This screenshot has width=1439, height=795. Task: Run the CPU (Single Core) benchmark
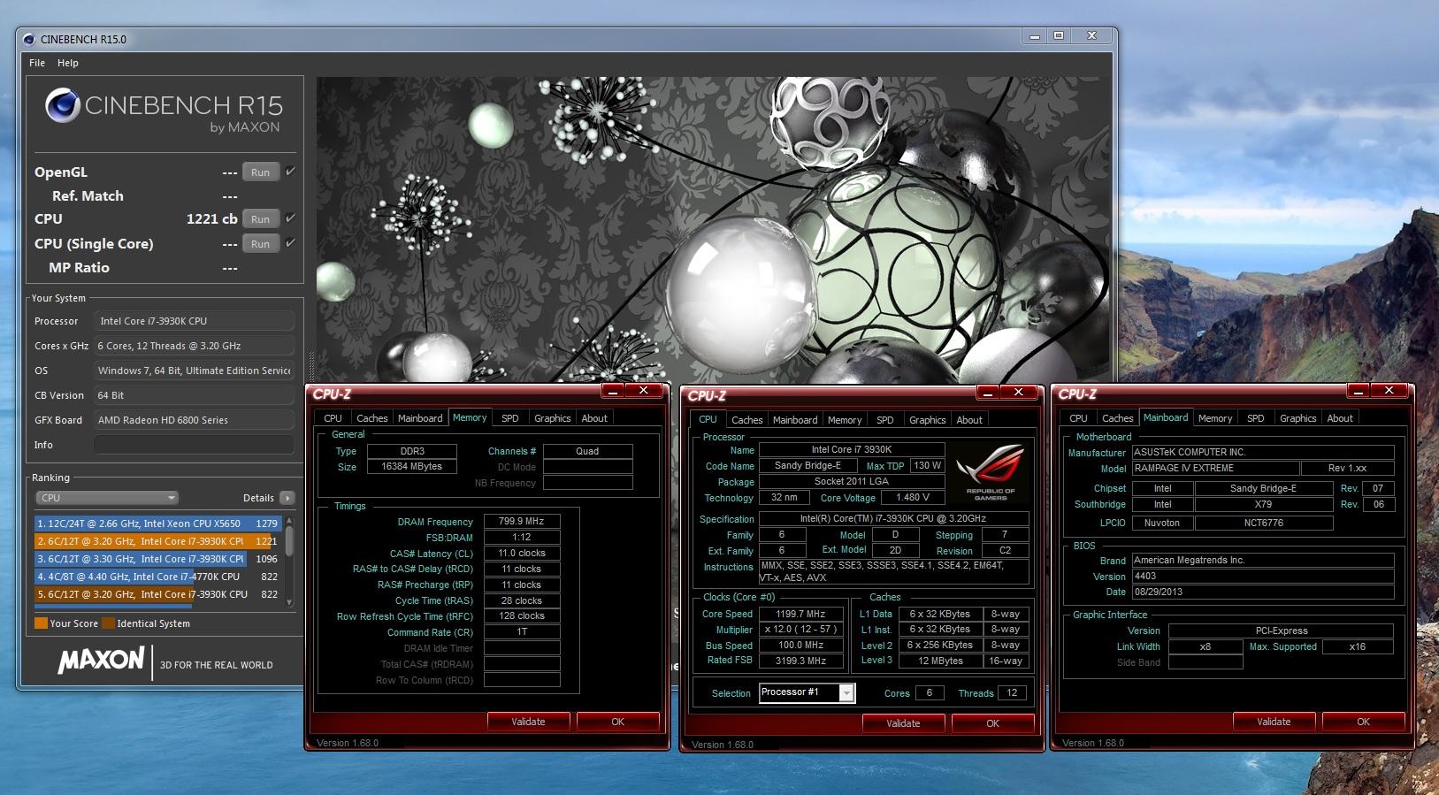coord(260,244)
